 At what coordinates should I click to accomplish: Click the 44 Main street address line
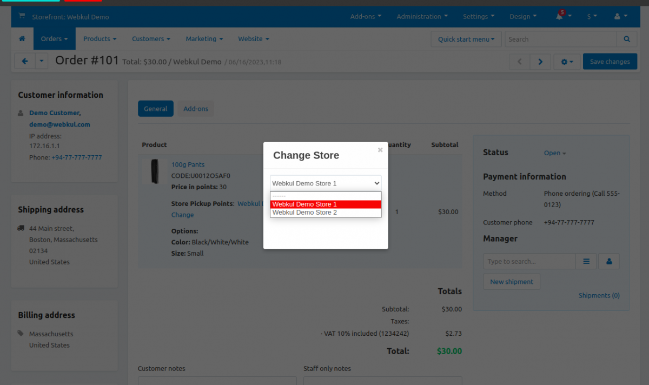(x=51, y=228)
